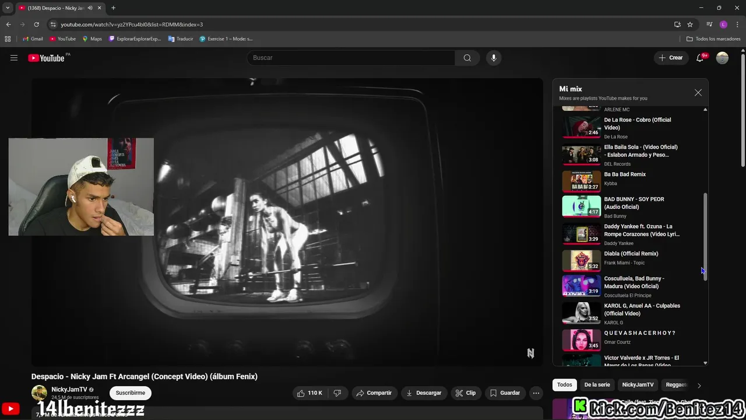Go back in browser history

(8, 24)
